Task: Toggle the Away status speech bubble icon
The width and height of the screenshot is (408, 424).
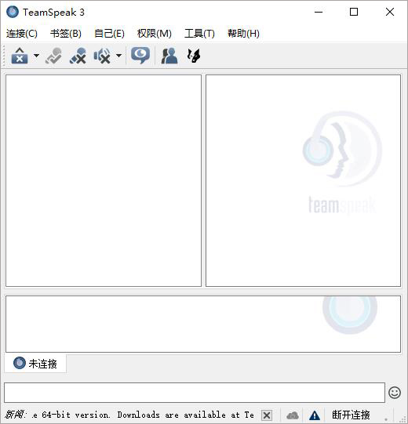Action: [140, 56]
